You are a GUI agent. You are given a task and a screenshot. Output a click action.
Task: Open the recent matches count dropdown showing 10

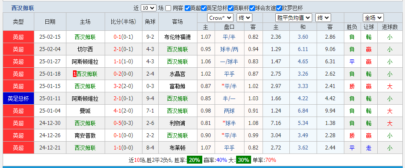click(149, 8)
